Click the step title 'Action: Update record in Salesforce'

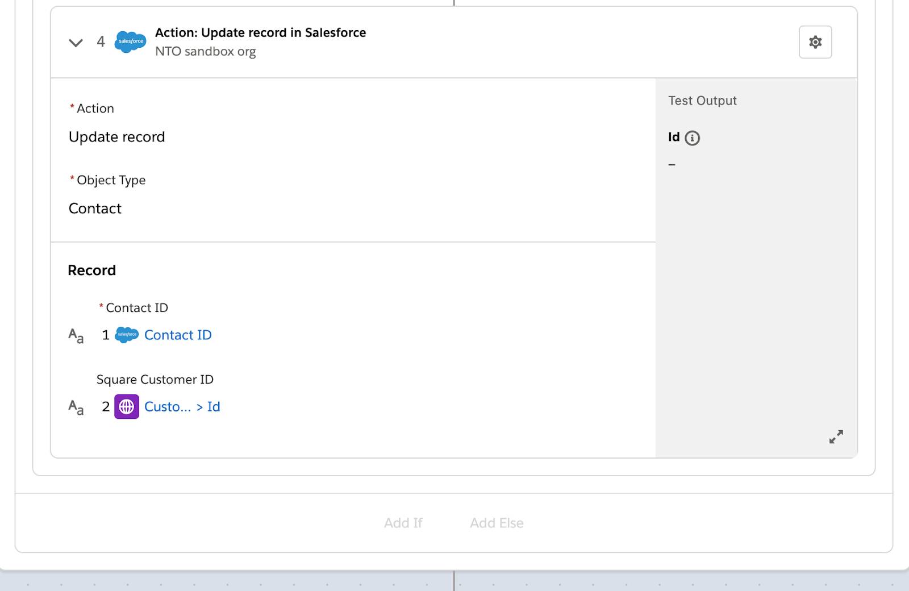coord(261,32)
